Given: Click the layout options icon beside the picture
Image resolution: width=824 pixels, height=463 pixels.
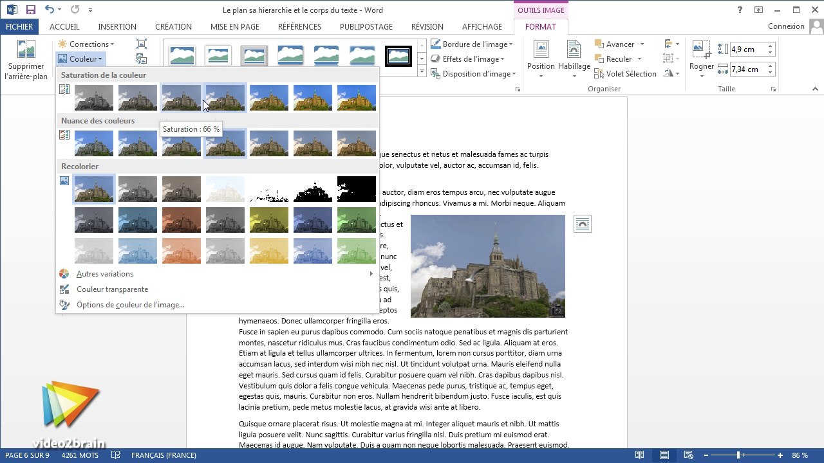Looking at the screenshot, I should coord(582,224).
